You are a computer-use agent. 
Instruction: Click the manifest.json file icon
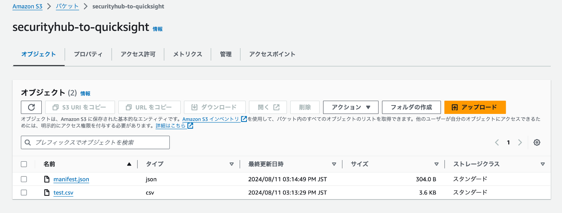pyautogui.click(x=47, y=179)
